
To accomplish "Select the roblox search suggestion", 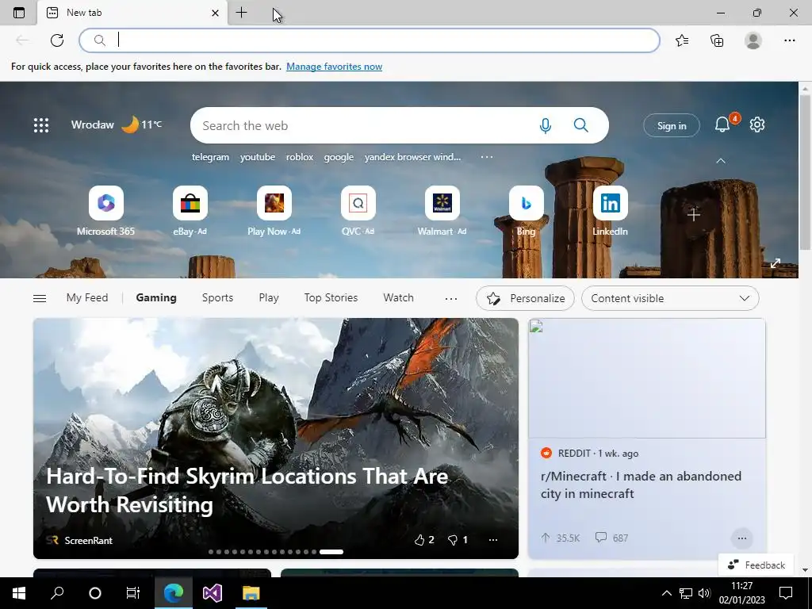I will pos(300,157).
